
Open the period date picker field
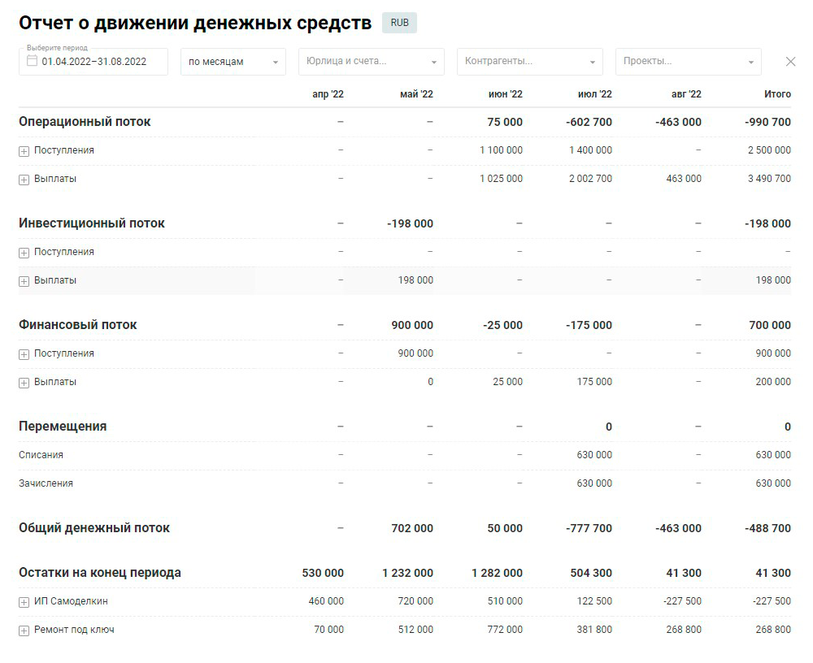93,62
